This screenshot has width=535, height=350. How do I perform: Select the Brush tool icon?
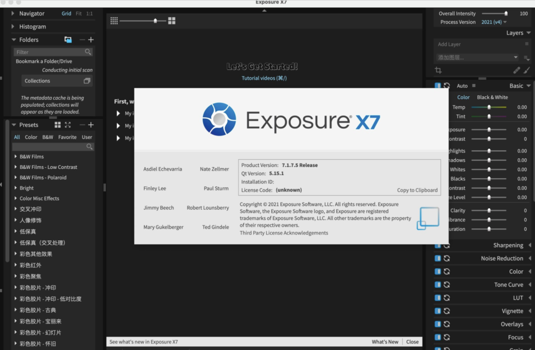pyautogui.click(x=527, y=70)
